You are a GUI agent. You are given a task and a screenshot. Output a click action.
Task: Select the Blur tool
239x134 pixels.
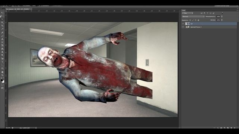tap(2, 52)
